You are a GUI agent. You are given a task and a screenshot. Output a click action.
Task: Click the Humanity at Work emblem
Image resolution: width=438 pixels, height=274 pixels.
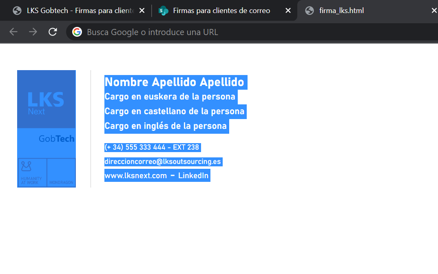pos(32,172)
